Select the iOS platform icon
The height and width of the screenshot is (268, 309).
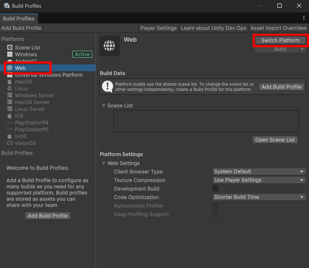coord(10,116)
